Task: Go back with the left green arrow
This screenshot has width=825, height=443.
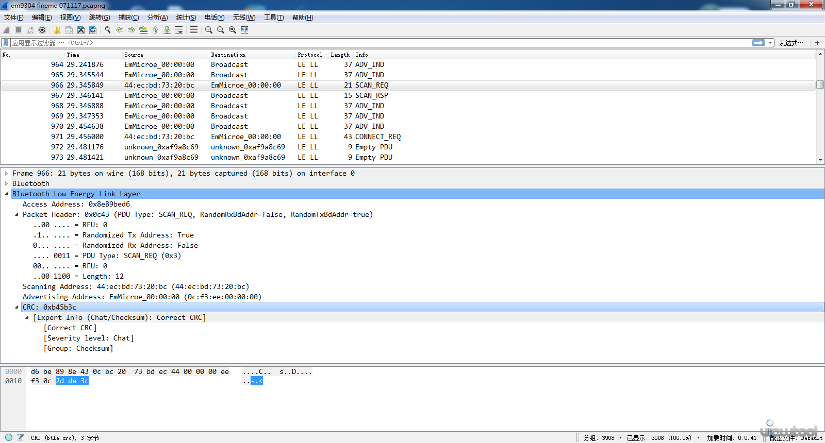Action: 120,30
